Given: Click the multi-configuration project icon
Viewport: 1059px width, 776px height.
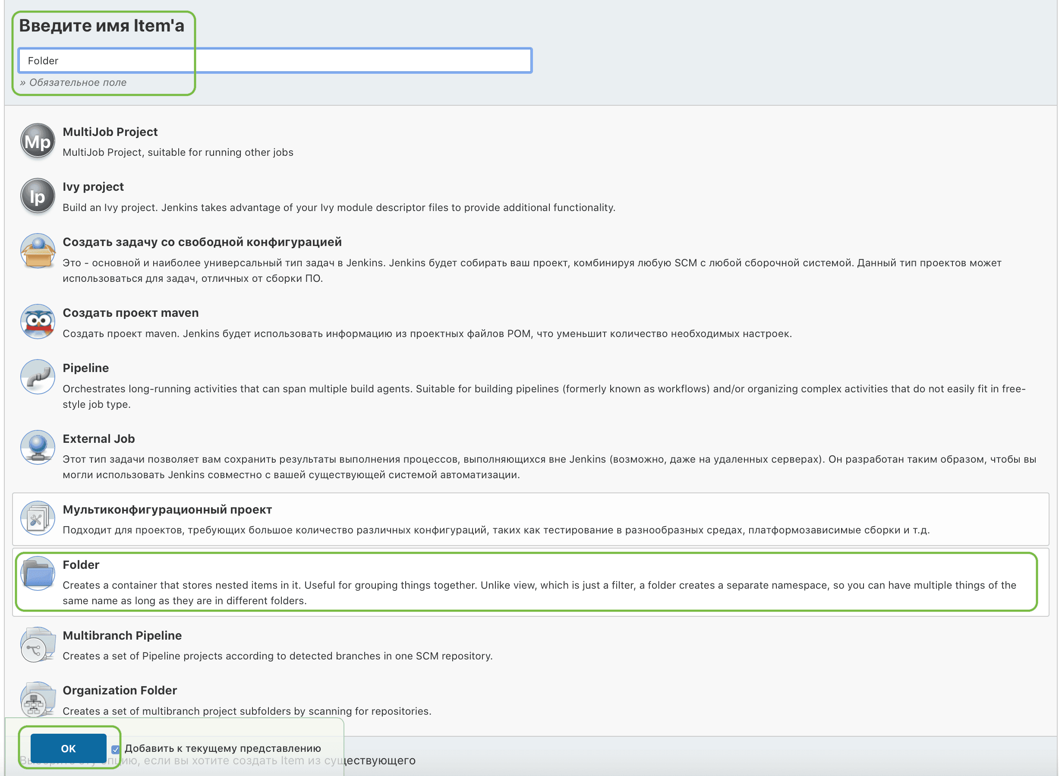Looking at the screenshot, I should tap(38, 518).
